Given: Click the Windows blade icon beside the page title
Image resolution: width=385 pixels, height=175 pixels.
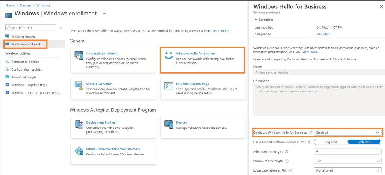Looking at the screenshot, I should coord(9,15).
